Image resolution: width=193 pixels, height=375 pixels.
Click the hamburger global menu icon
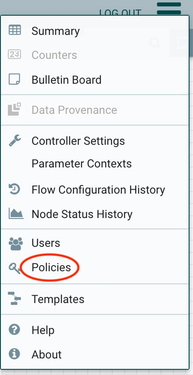(x=169, y=8)
